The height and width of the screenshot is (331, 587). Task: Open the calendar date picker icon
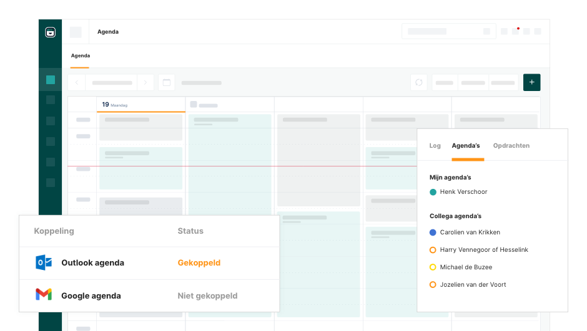point(166,82)
